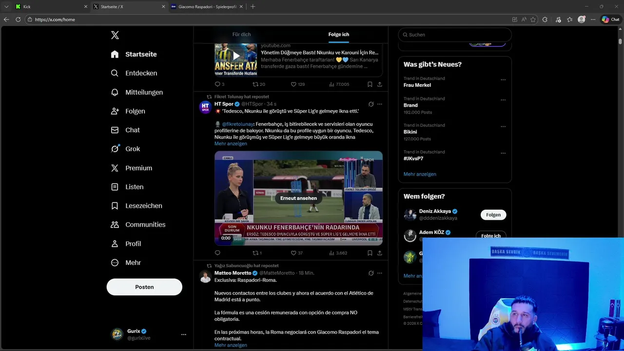Screen dimensions: 624x351
Task: Open options for #JKvsP7 trend
Action: tap(503, 153)
